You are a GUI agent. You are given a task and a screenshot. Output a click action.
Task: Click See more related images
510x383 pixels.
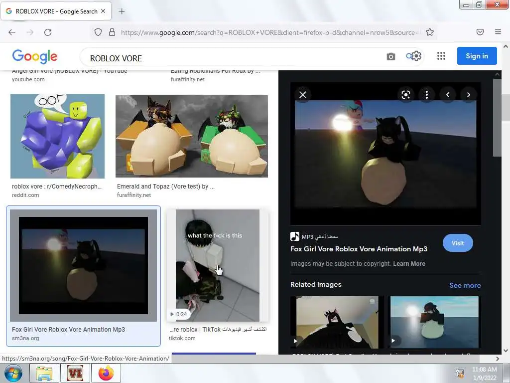[465, 285]
